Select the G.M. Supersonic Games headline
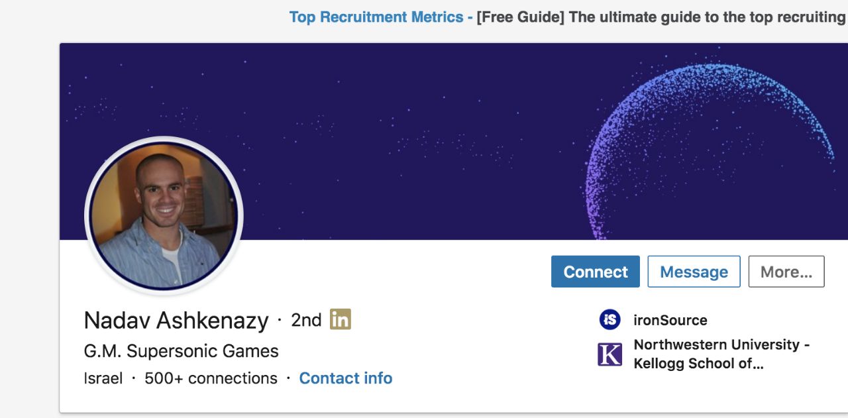This screenshot has width=848, height=418. click(x=182, y=350)
